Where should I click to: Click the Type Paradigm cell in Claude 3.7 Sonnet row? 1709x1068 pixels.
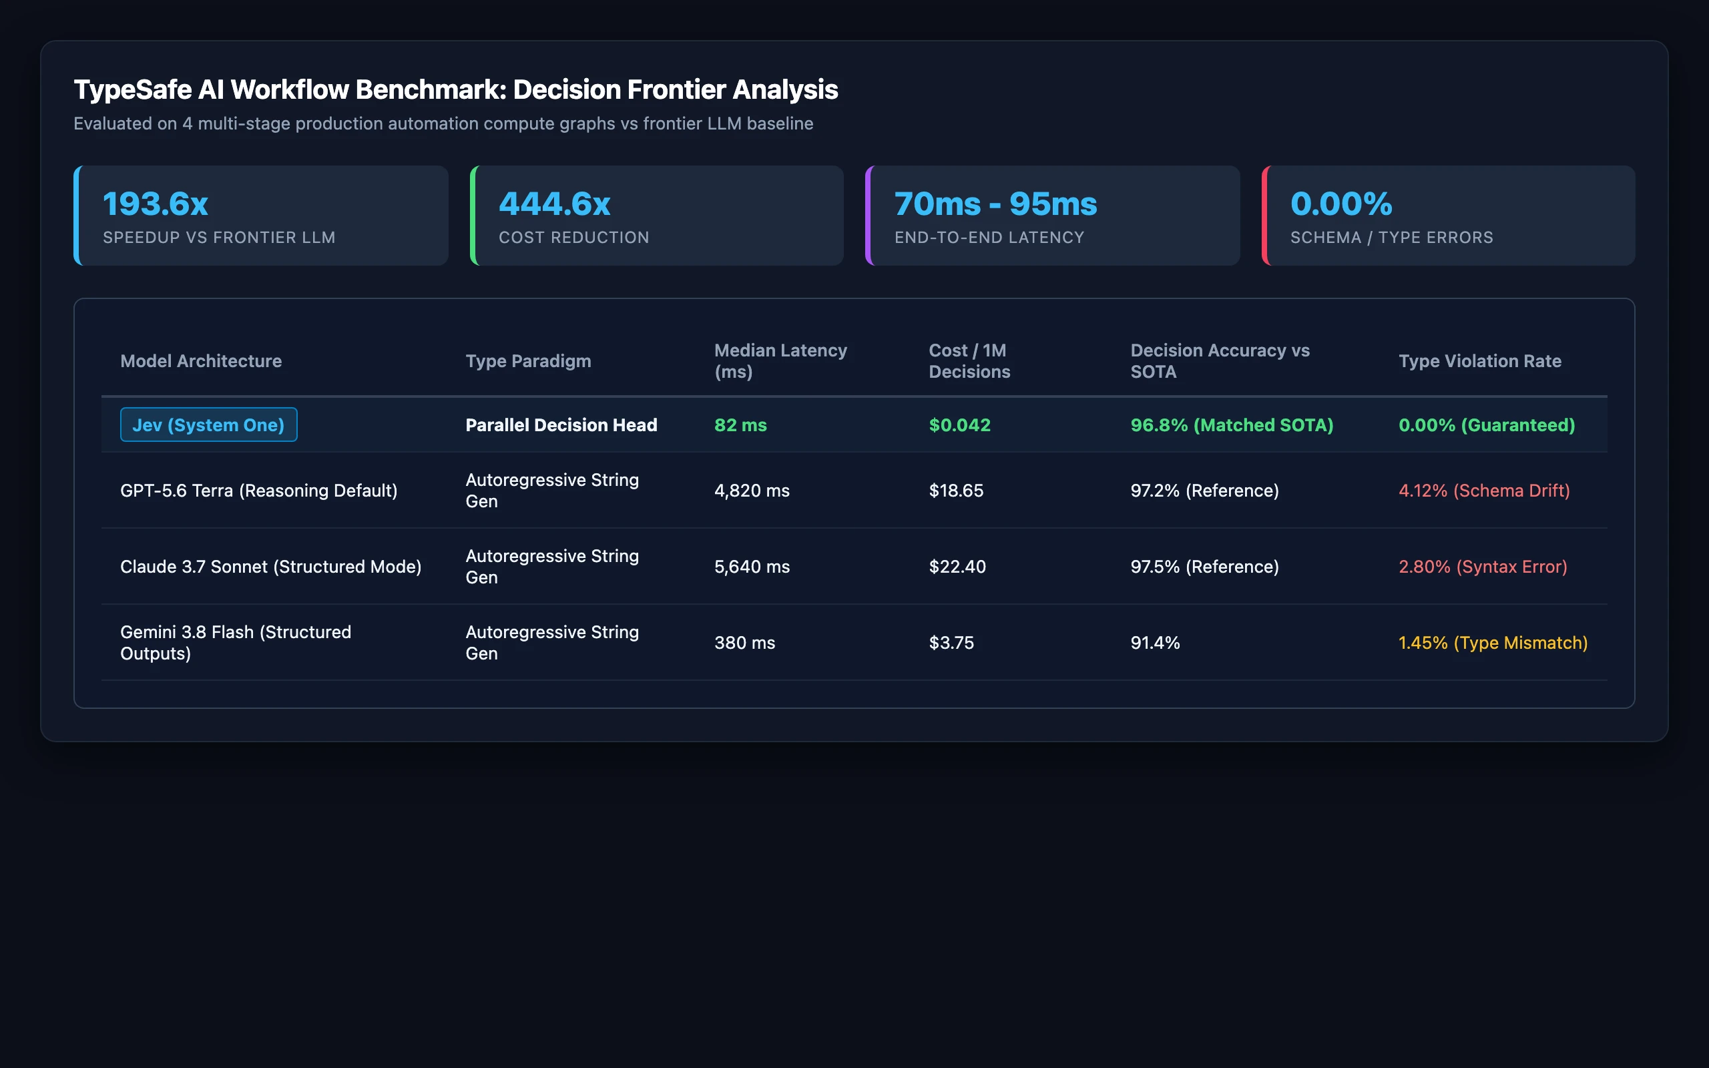pos(551,567)
